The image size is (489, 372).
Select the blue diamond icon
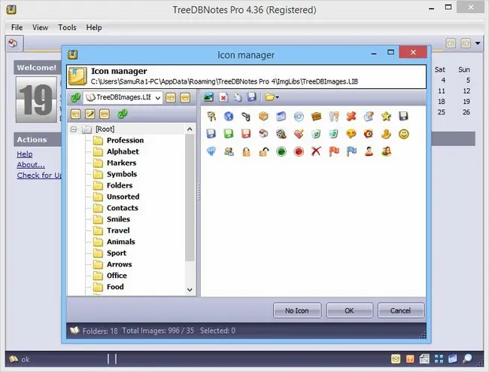pyautogui.click(x=211, y=151)
